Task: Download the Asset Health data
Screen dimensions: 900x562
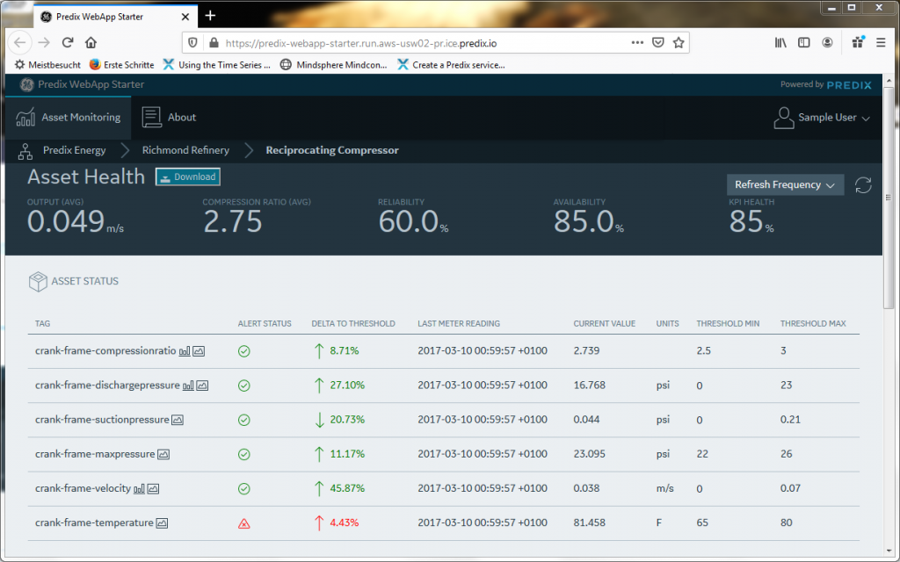Action: [x=188, y=177]
